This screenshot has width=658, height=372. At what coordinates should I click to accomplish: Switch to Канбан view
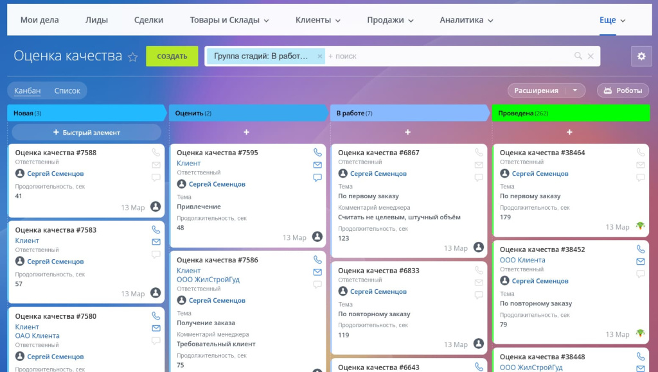point(28,90)
